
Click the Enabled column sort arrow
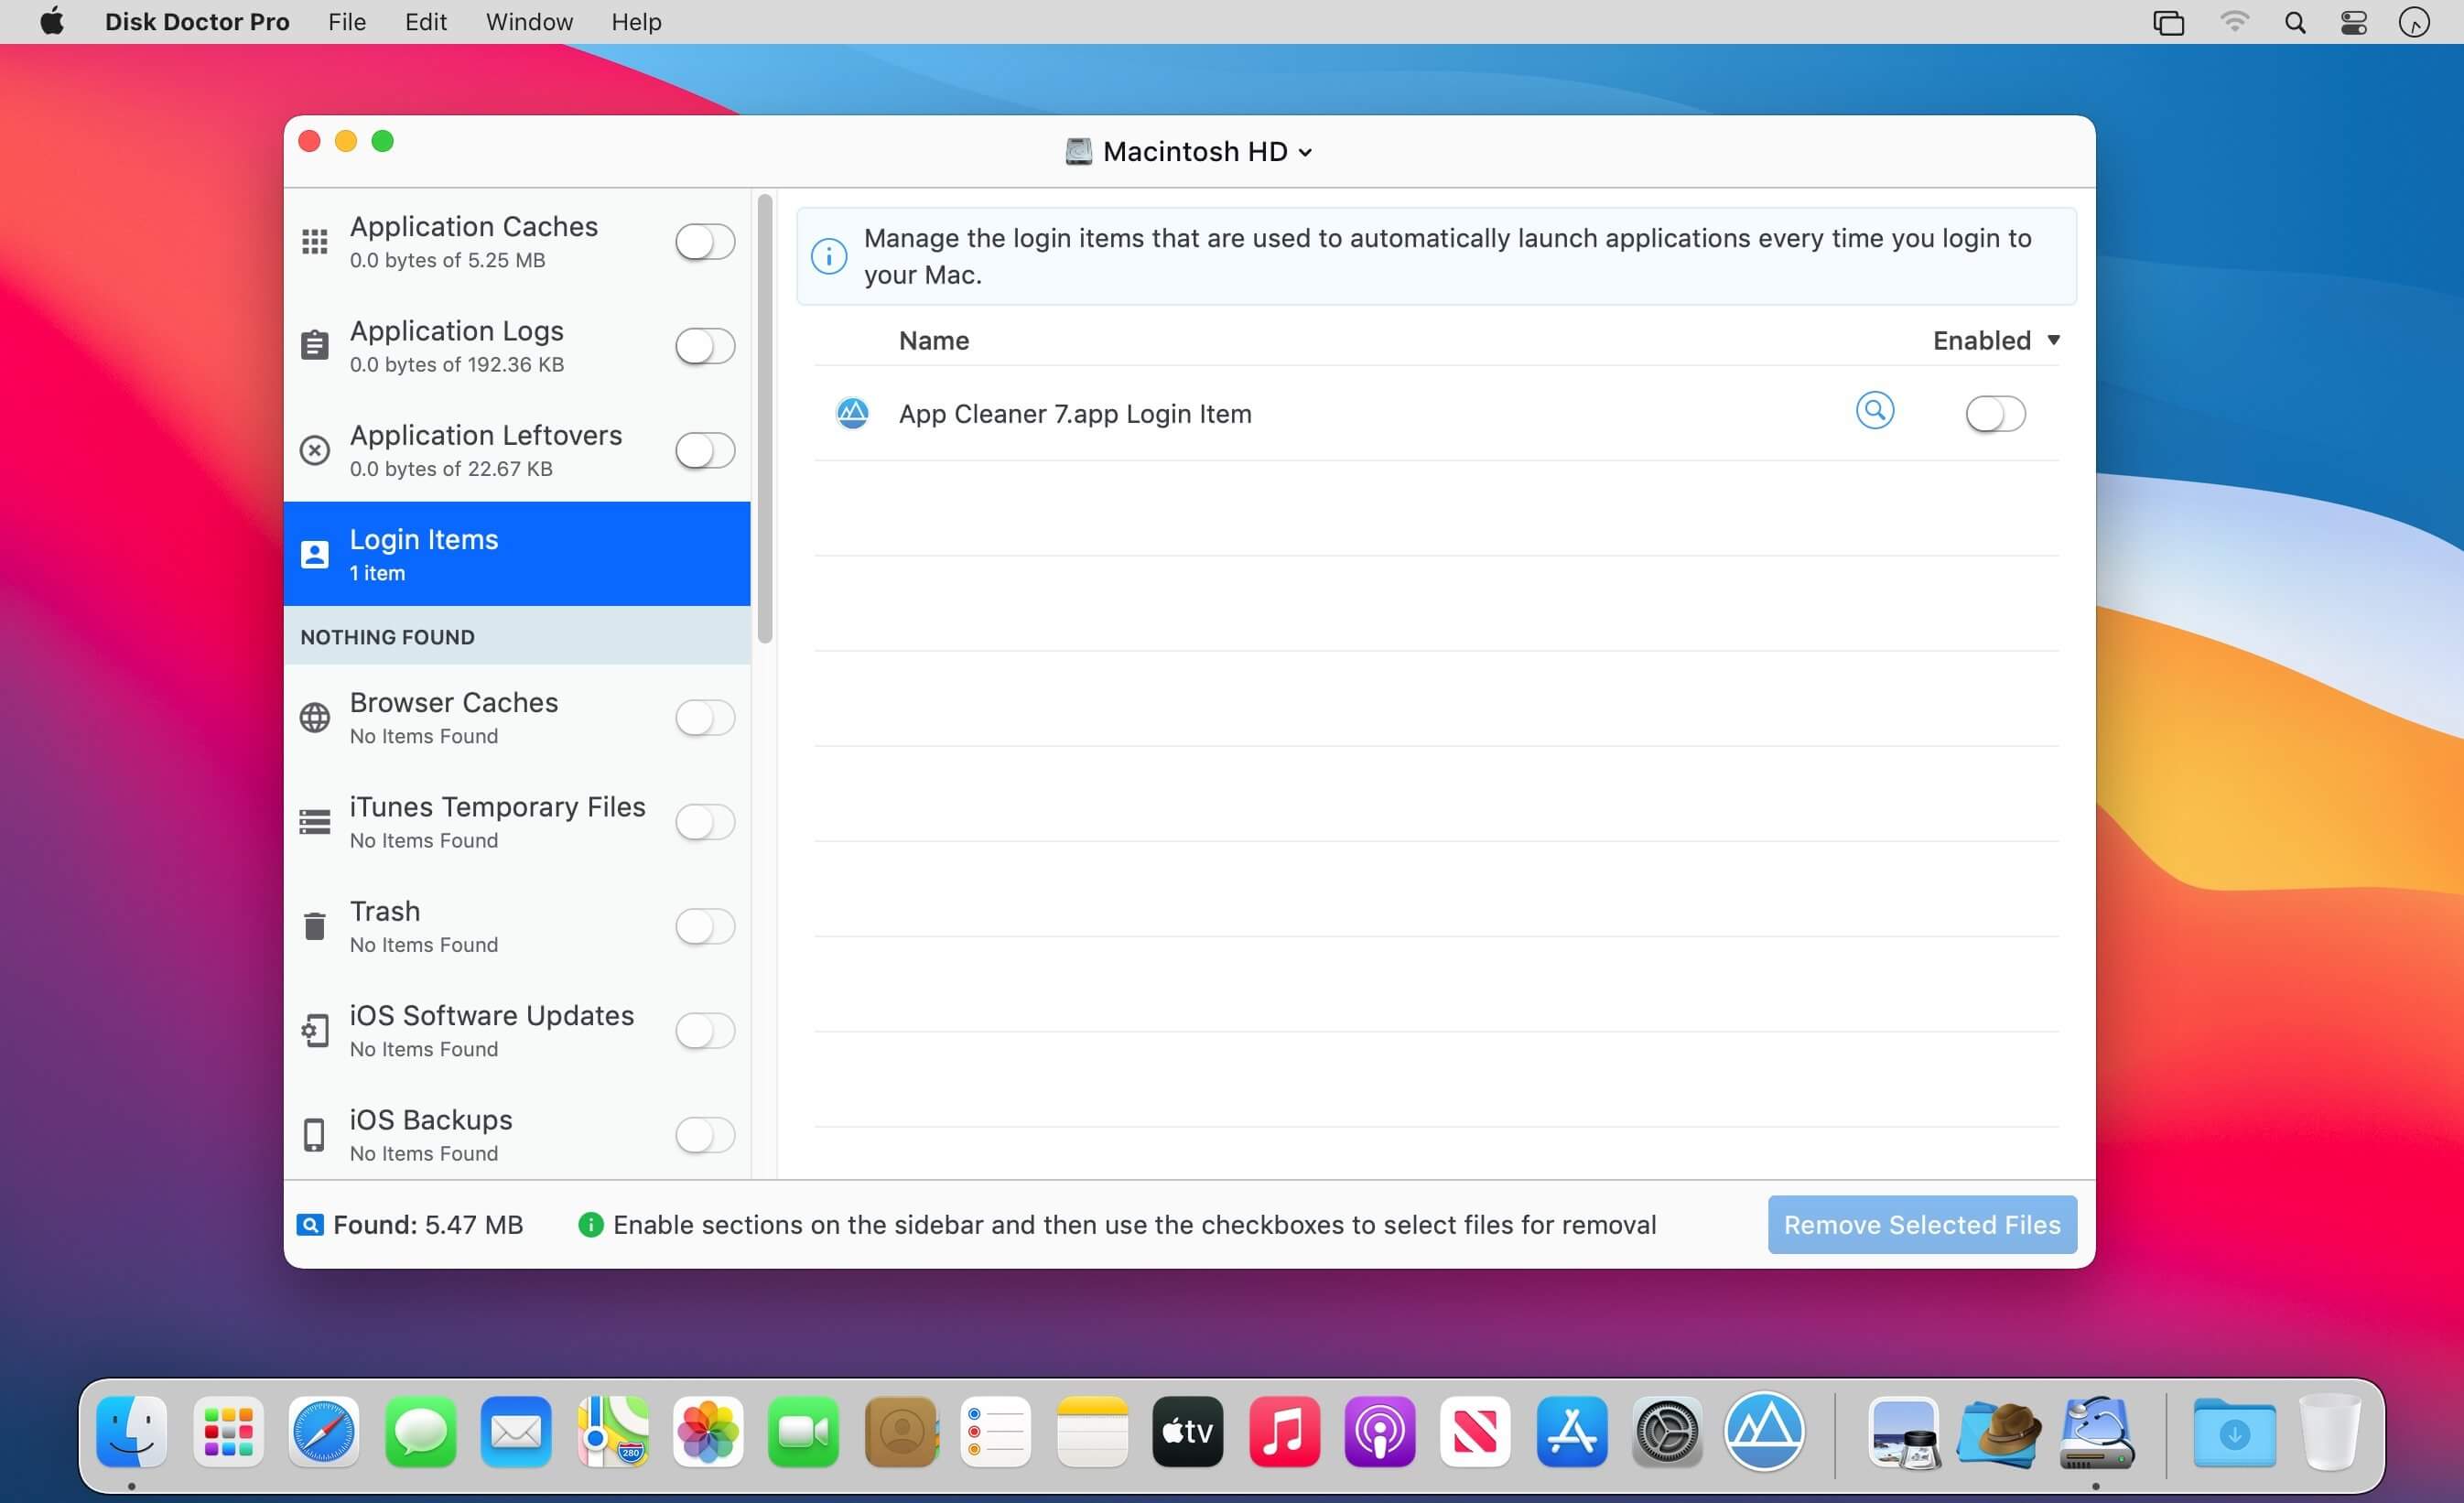tap(2053, 340)
